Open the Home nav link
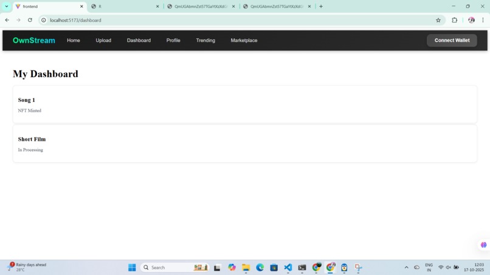 pyautogui.click(x=74, y=40)
